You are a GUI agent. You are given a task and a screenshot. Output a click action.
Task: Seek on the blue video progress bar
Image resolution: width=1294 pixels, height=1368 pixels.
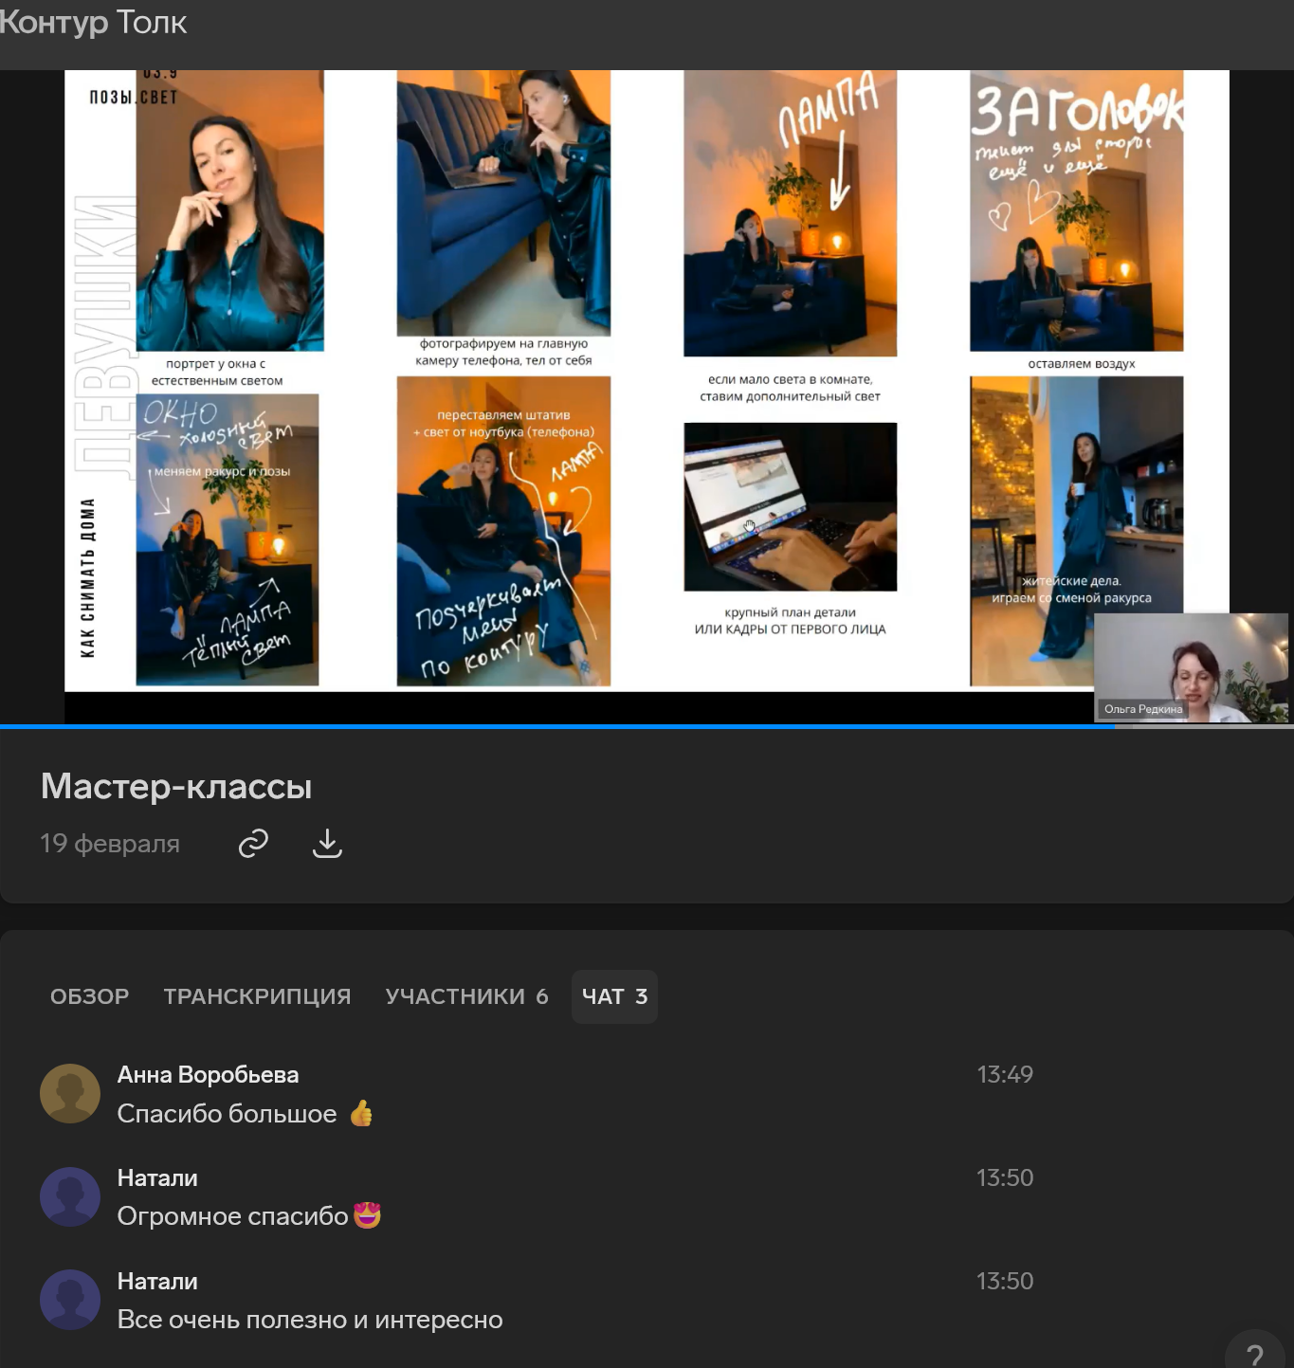(x=569, y=727)
